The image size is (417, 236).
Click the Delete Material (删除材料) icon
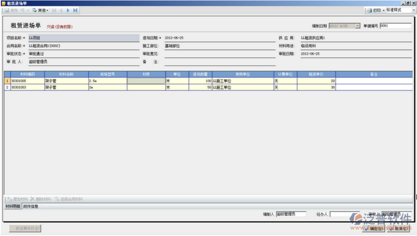click(x=32, y=199)
